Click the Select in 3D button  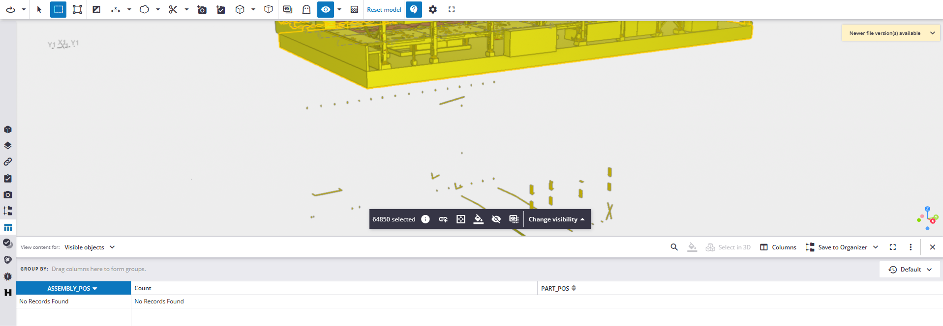(729, 247)
